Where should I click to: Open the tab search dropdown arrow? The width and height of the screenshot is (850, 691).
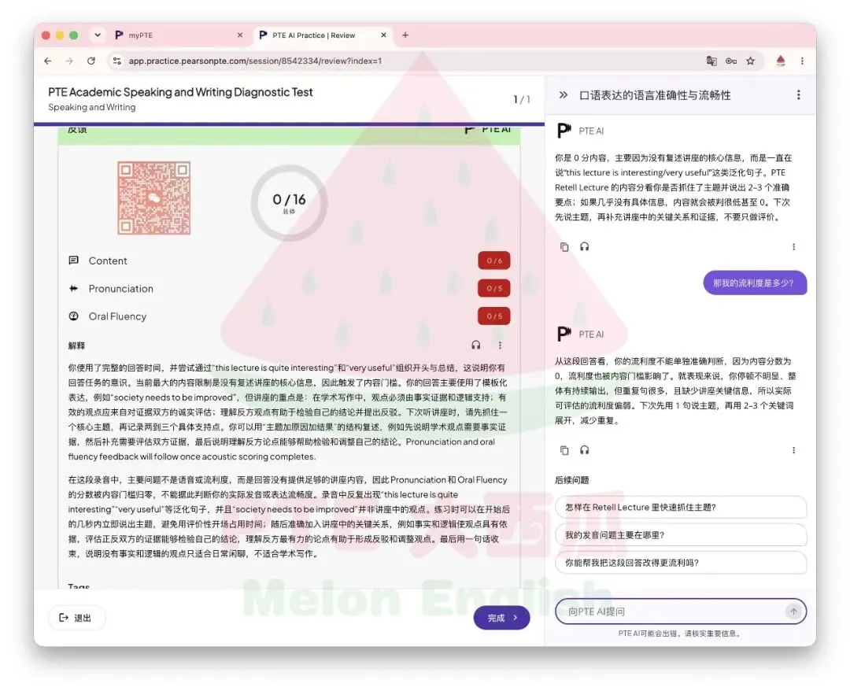pos(98,35)
